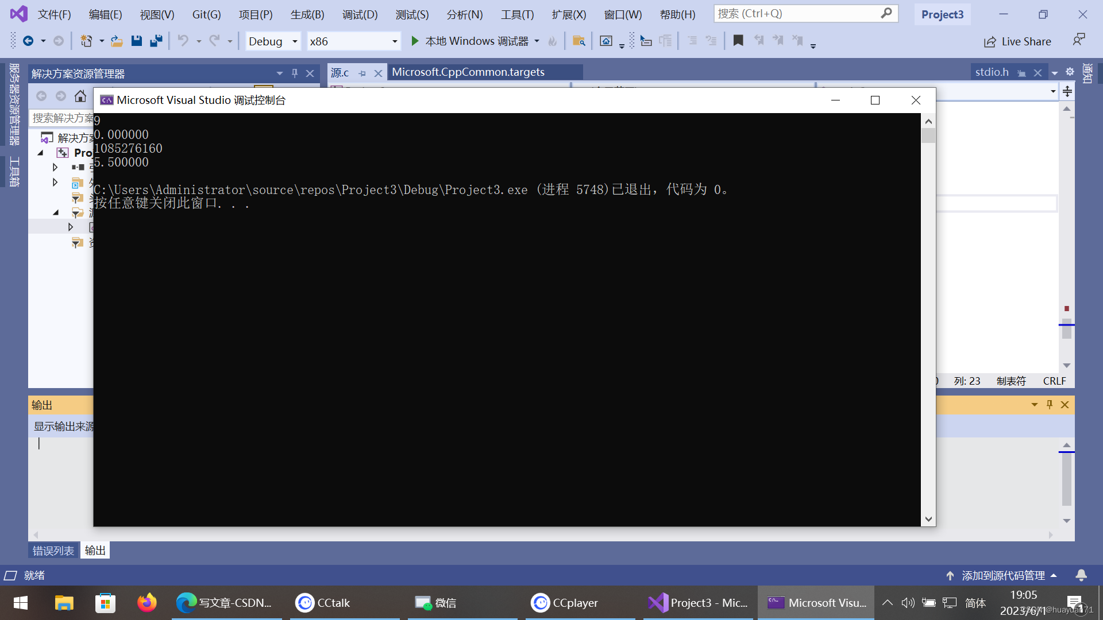Image resolution: width=1103 pixels, height=620 pixels.
Task: Click the Solution Explorer home icon
Action: (80, 96)
